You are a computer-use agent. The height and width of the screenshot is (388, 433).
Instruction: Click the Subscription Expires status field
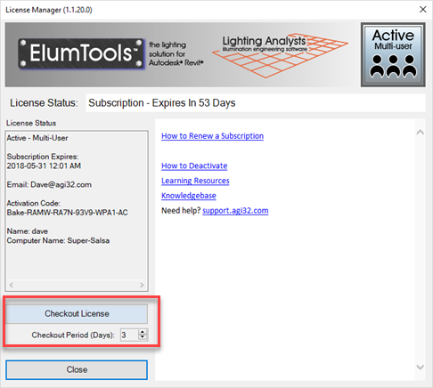pyautogui.click(x=256, y=103)
